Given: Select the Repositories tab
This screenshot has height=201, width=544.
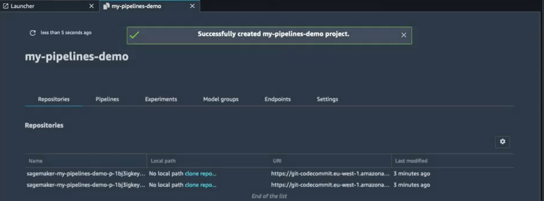Looking at the screenshot, I should pyautogui.click(x=54, y=99).
